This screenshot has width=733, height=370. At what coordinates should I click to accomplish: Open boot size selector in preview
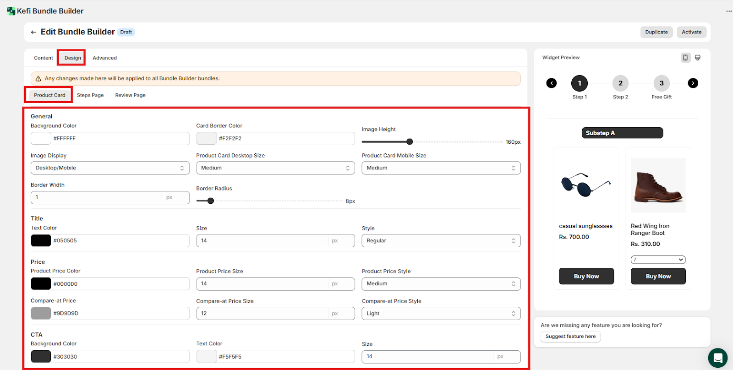pos(658,260)
